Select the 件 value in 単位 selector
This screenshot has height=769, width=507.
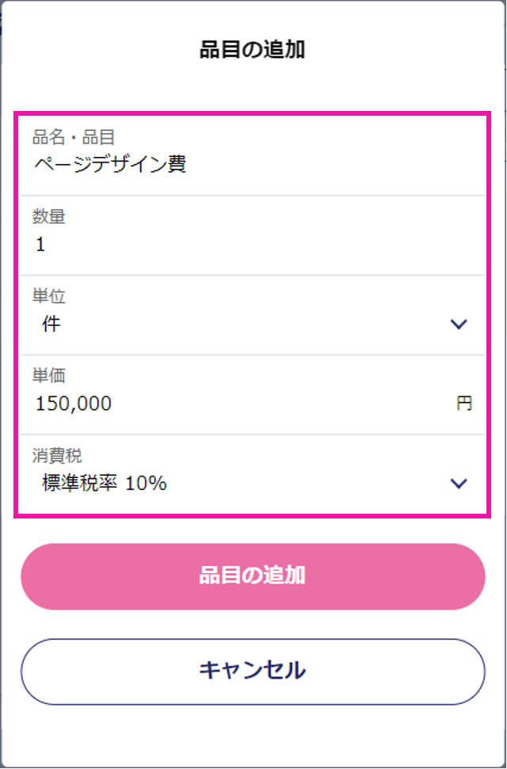pos(51,324)
